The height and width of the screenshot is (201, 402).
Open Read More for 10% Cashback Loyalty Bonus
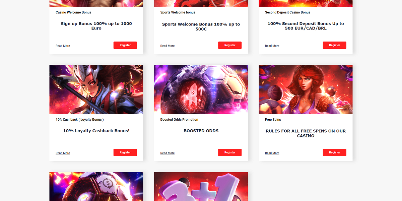click(x=63, y=153)
